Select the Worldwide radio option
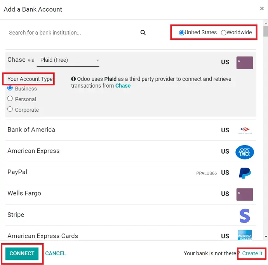The image size is (268, 265). tap(223, 33)
